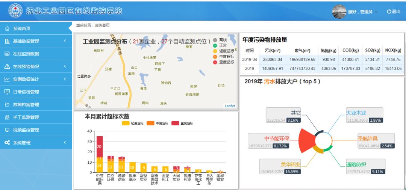
Task: Open 视频监控管理 menu item
Action: click(36, 130)
